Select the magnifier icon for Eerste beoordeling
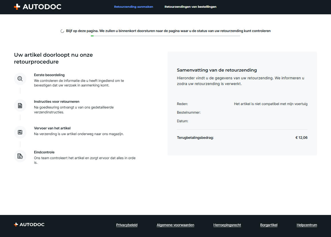The width and height of the screenshot is (331, 237). (x=20, y=79)
